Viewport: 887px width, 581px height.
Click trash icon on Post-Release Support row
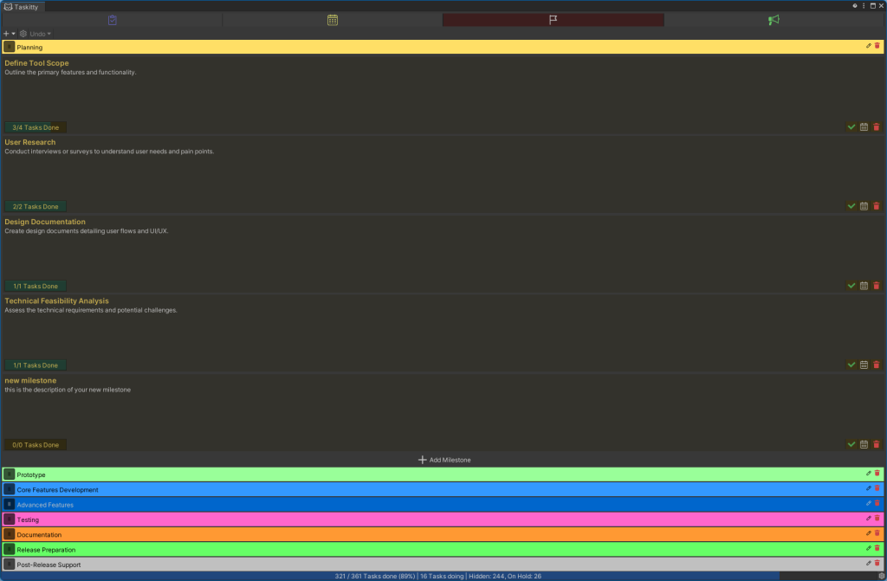[x=877, y=564]
